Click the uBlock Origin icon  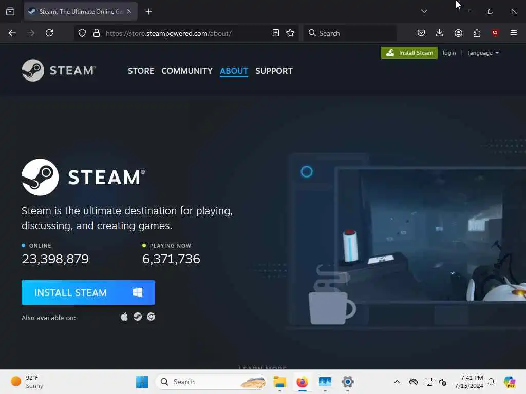pos(495,32)
